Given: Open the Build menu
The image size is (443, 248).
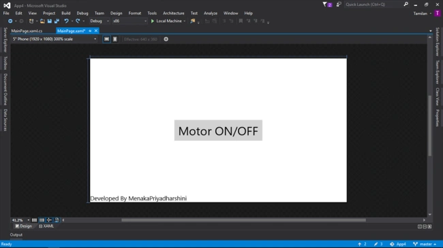Looking at the screenshot, I should (66, 13).
